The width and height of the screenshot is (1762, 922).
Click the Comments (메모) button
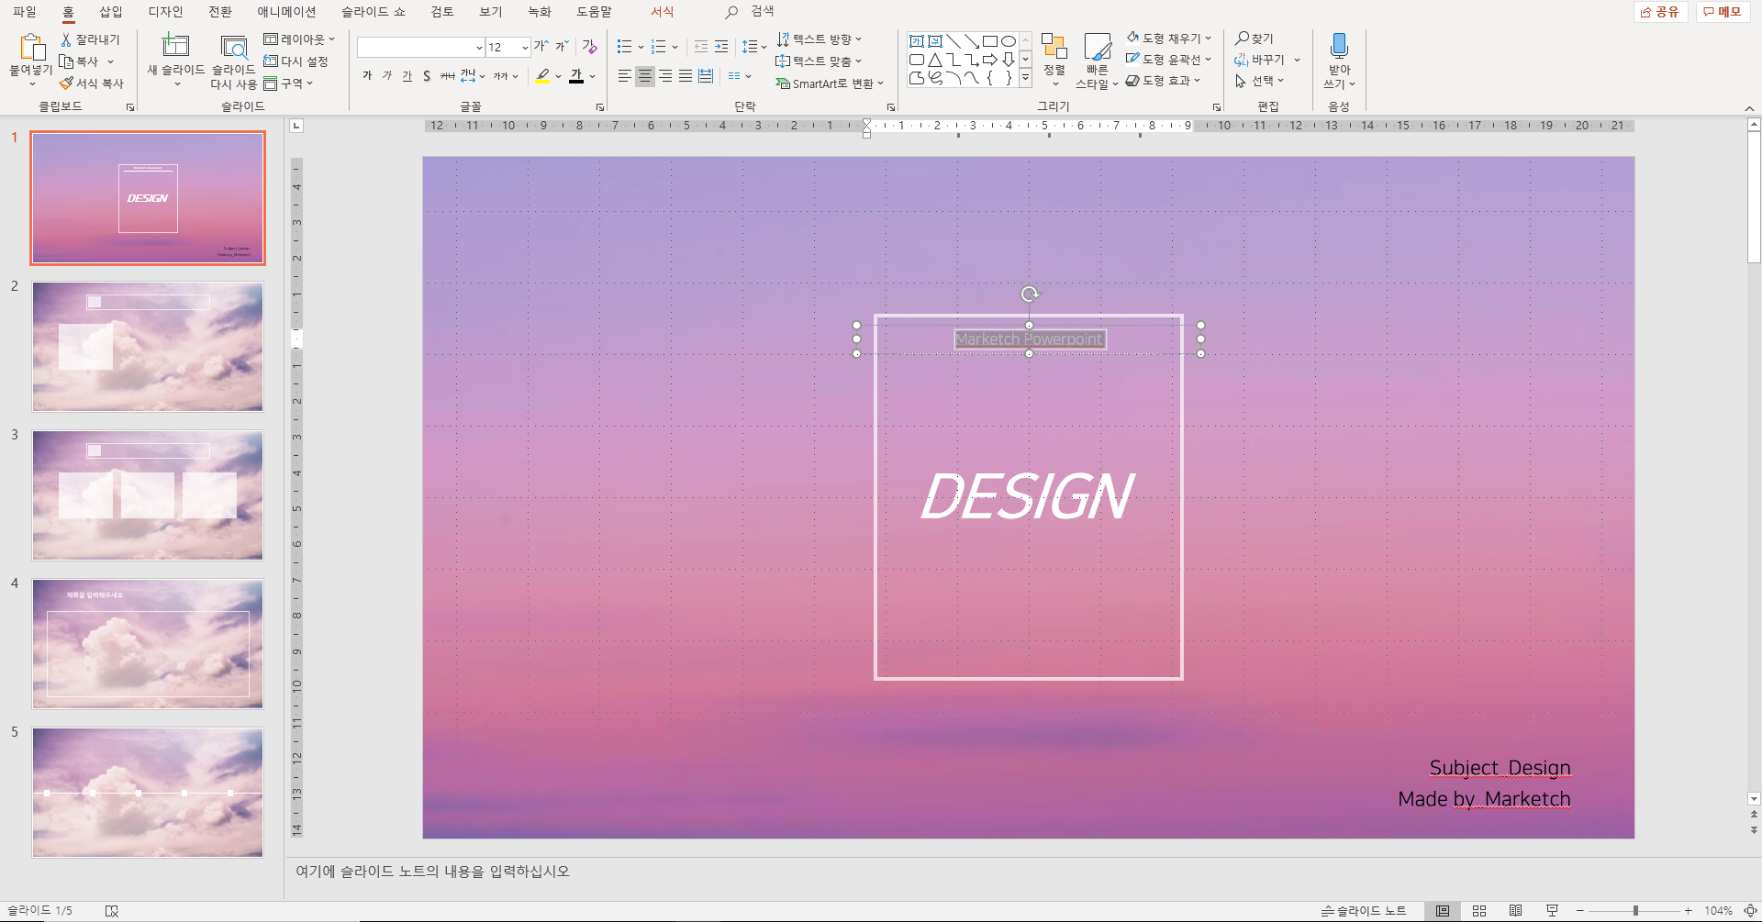[x=1723, y=12]
